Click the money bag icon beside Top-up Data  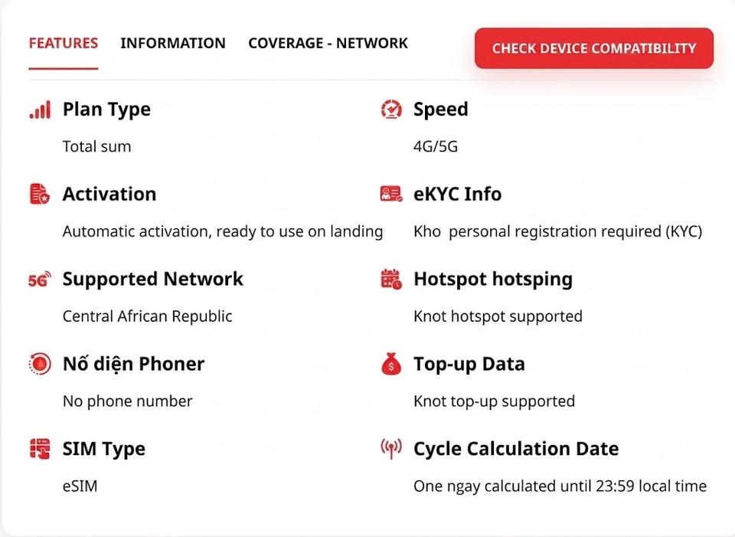[x=391, y=364]
